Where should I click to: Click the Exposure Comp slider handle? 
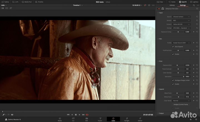pos(178,32)
